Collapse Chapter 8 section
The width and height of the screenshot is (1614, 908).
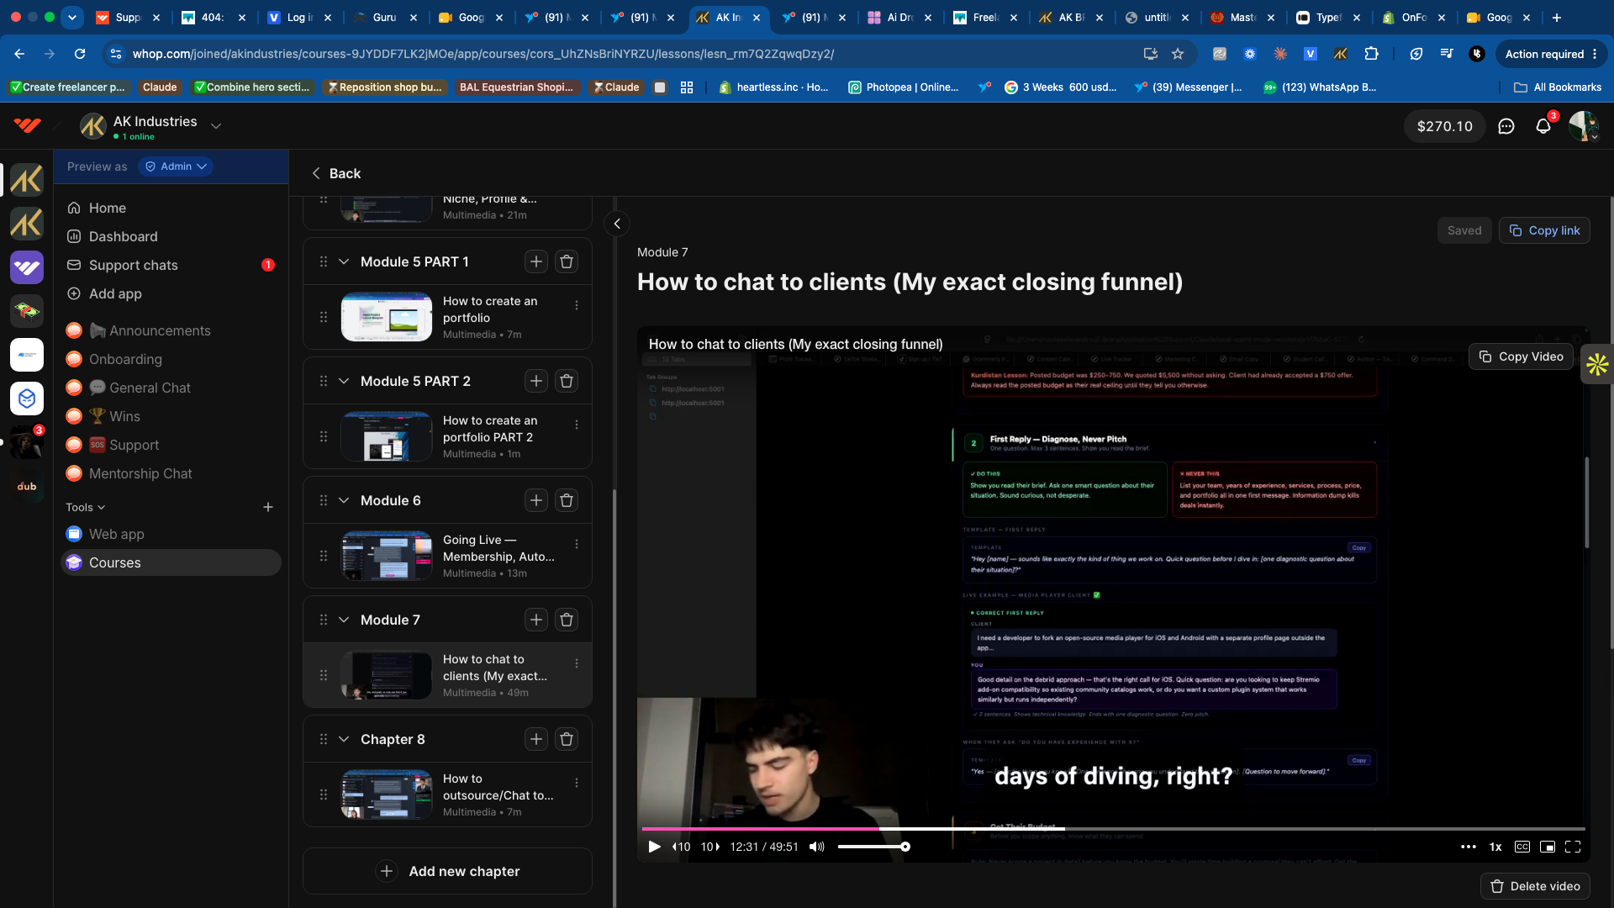click(x=344, y=739)
